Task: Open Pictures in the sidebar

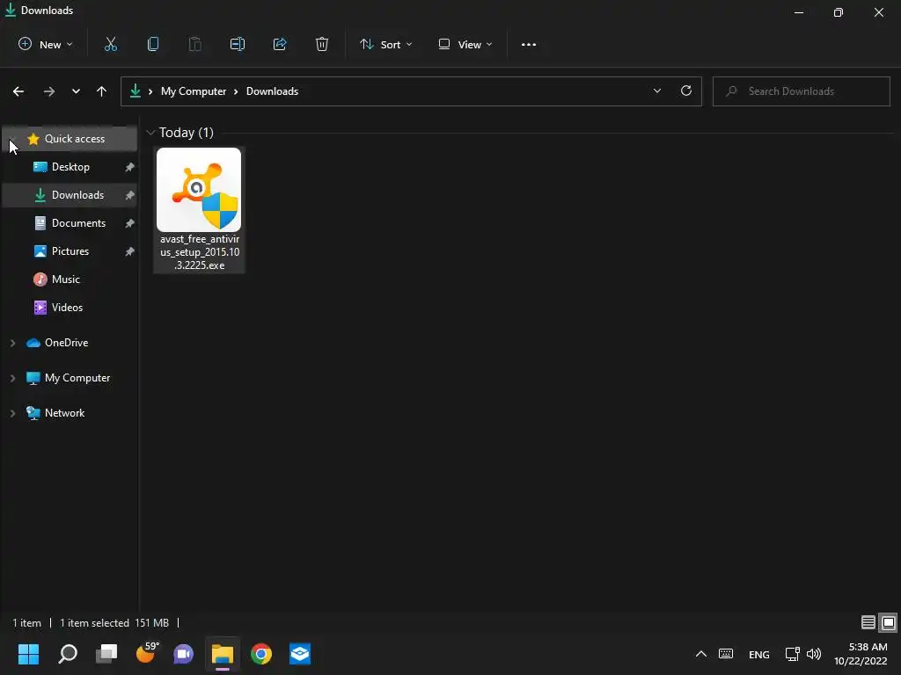Action: [70, 251]
